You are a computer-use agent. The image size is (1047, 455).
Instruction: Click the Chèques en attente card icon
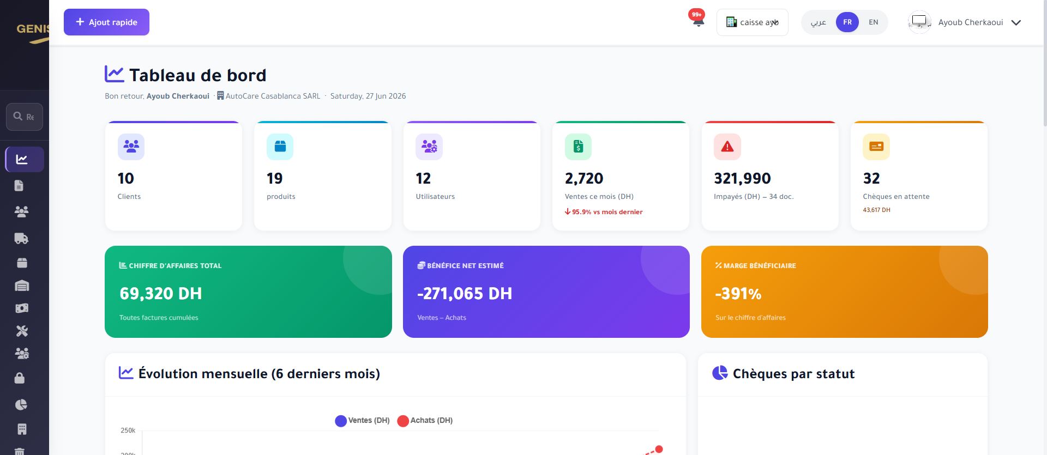[x=876, y=147]
